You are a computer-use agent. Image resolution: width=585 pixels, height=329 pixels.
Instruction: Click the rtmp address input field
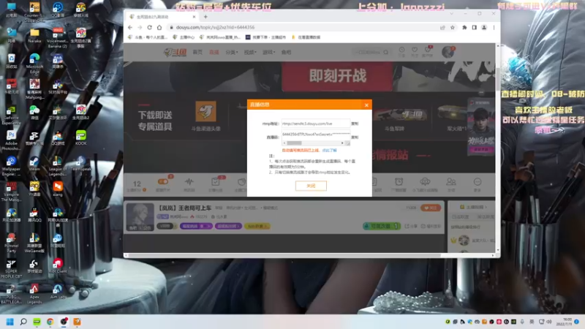[x=316, y=124]
